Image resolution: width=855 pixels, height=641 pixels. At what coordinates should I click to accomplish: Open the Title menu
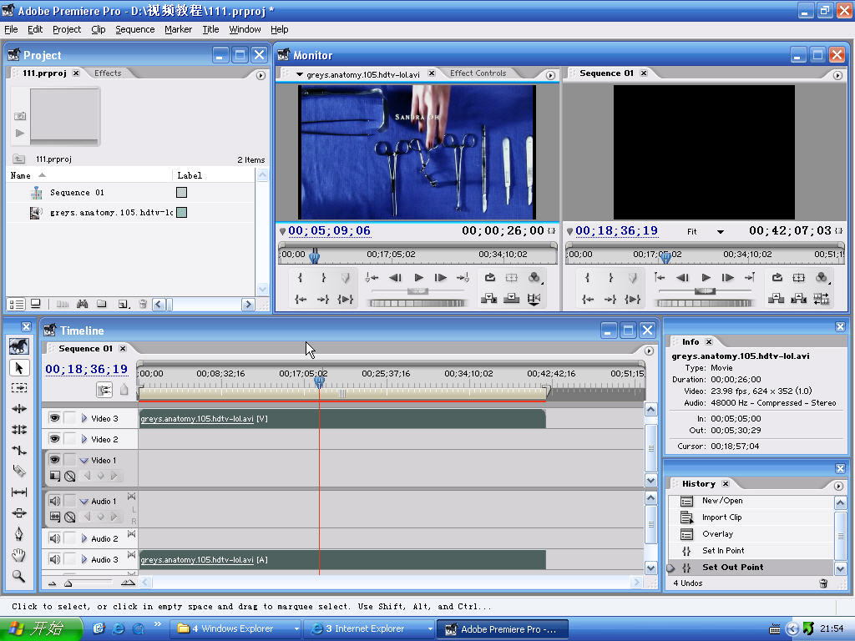click(x=210, y=29)
